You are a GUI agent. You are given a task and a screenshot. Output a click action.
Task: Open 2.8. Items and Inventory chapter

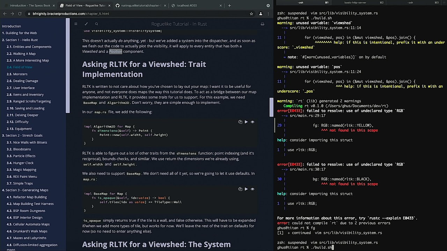(x=25, y=94)
